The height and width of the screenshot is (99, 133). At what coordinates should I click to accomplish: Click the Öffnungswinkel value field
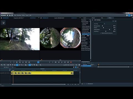coord(114,26)
